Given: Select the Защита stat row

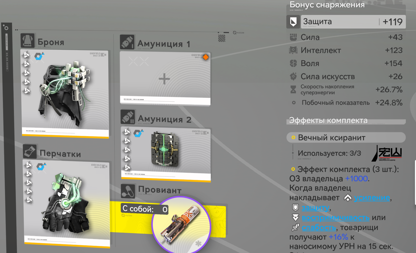Looking at the screenshot, I should pos(346,22).
